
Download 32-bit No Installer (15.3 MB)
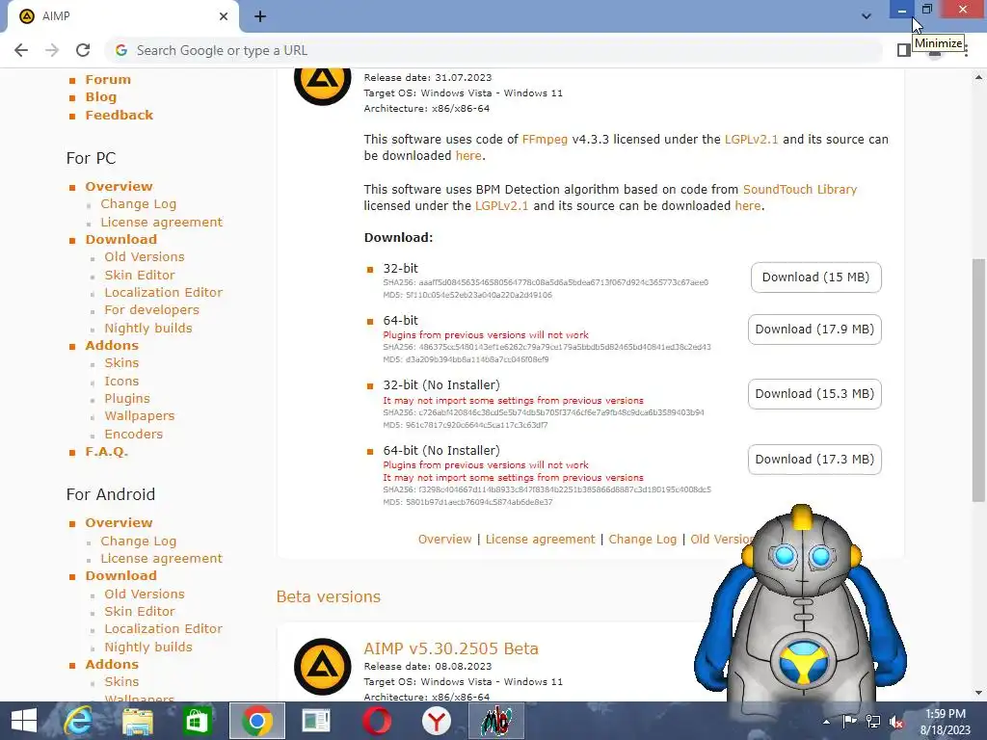click(x=814, y=394)
